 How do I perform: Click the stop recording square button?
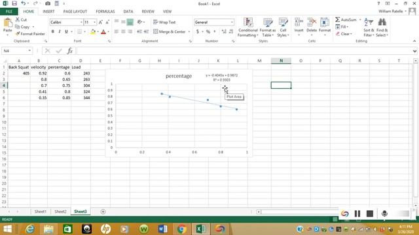(x=370, y=213)
